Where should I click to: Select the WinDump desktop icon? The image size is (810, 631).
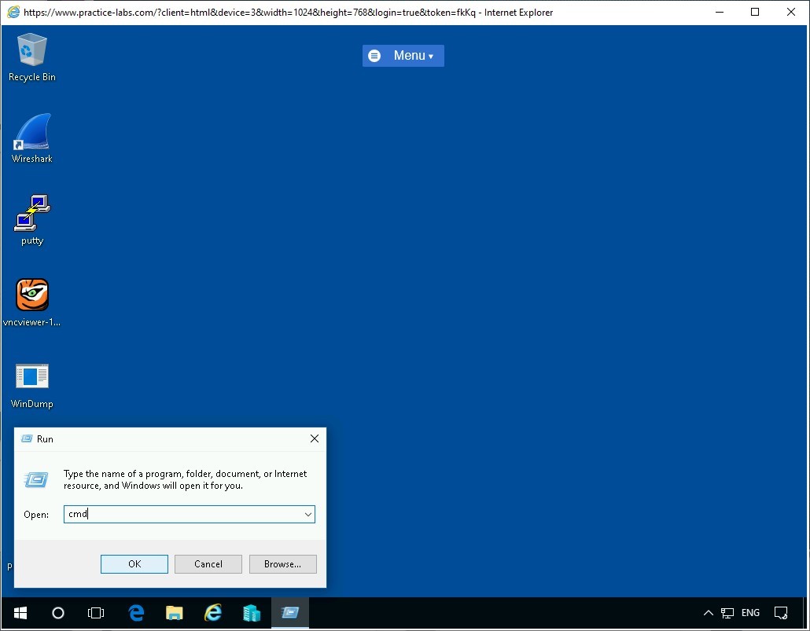click(32, 385)
